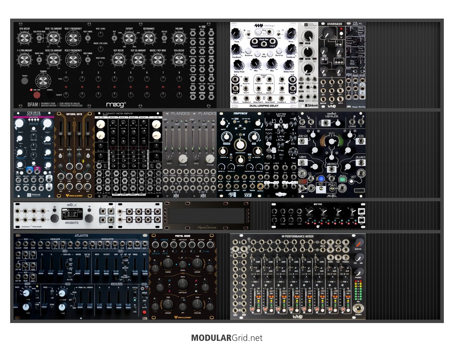The width and height of the screenshot is (454, 345).
Task: Flip the DFAM VCO 1 Wave switch
Action: (x=88, y=39)
